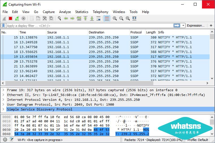This screenshot has width=215, height=143.
Task: Open capture options gear icon
Action: click(x=23, y=18)
